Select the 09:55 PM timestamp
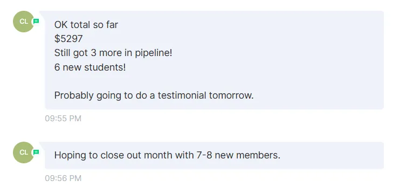 click(x=63, y=119)
